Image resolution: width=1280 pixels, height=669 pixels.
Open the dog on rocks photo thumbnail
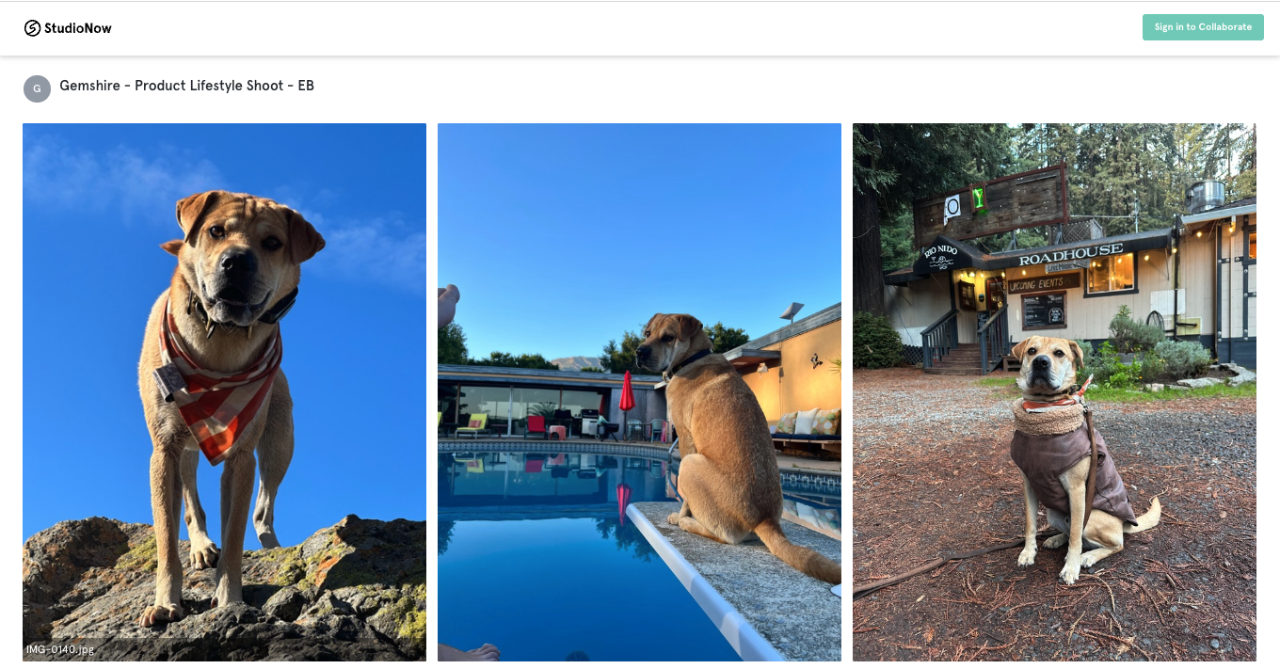coord(224,391)
